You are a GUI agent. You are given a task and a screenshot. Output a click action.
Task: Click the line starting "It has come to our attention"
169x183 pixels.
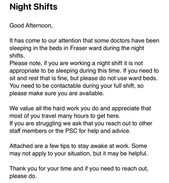pyautogui.click(x=84, y=40)
